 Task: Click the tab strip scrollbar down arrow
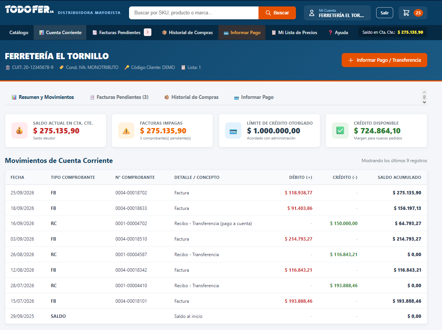424,102
